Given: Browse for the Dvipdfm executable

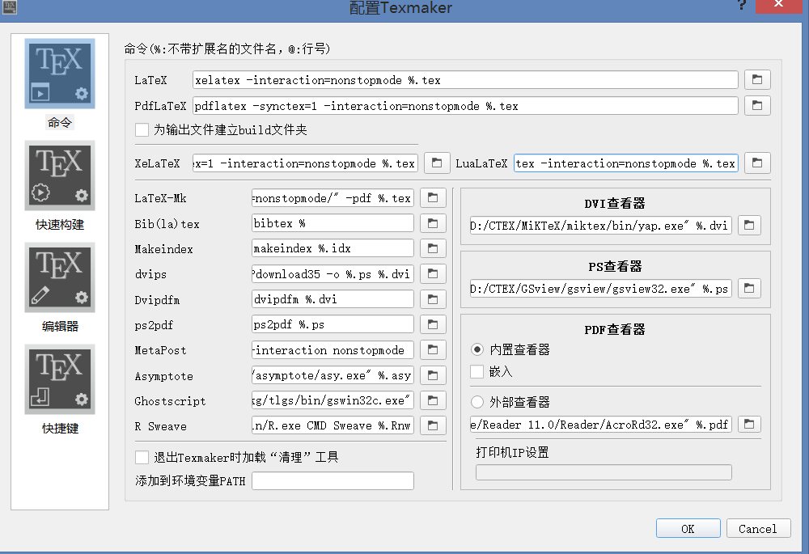Looking at the screenshot, I should [x=433, y=299].
